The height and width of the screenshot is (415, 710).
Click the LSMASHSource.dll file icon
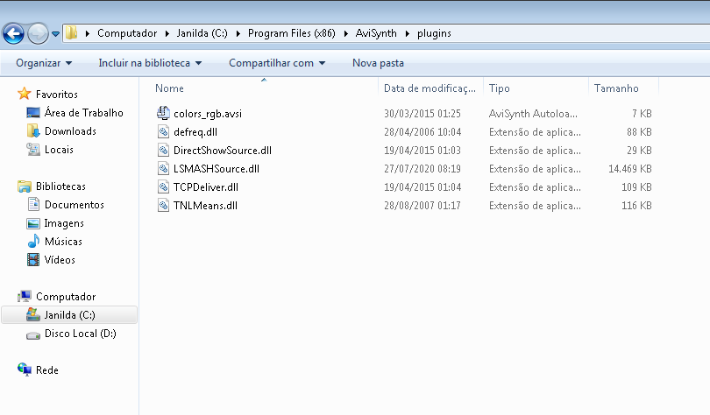pos(163,169)
